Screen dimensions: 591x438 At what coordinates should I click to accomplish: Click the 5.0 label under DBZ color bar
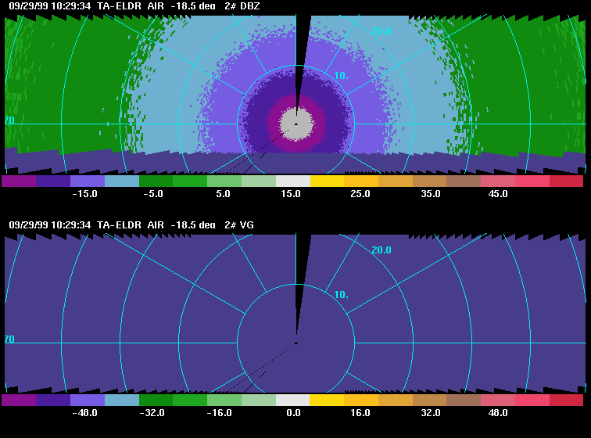(223, 194)
